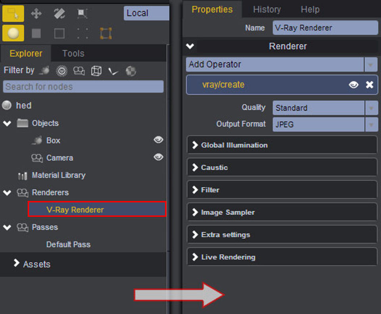Image resolution: width=381 pixels, height=314 pixels.
Task: Click the Camera node icon
Action: point(37,158)
